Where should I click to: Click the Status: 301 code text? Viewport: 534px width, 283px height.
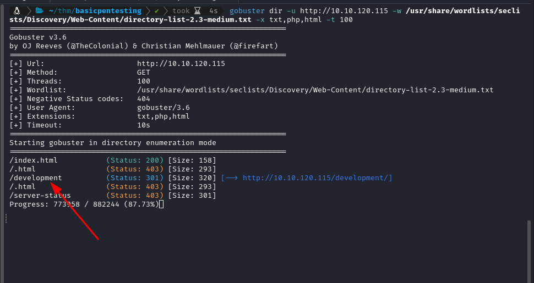click(x=135, y=178)
